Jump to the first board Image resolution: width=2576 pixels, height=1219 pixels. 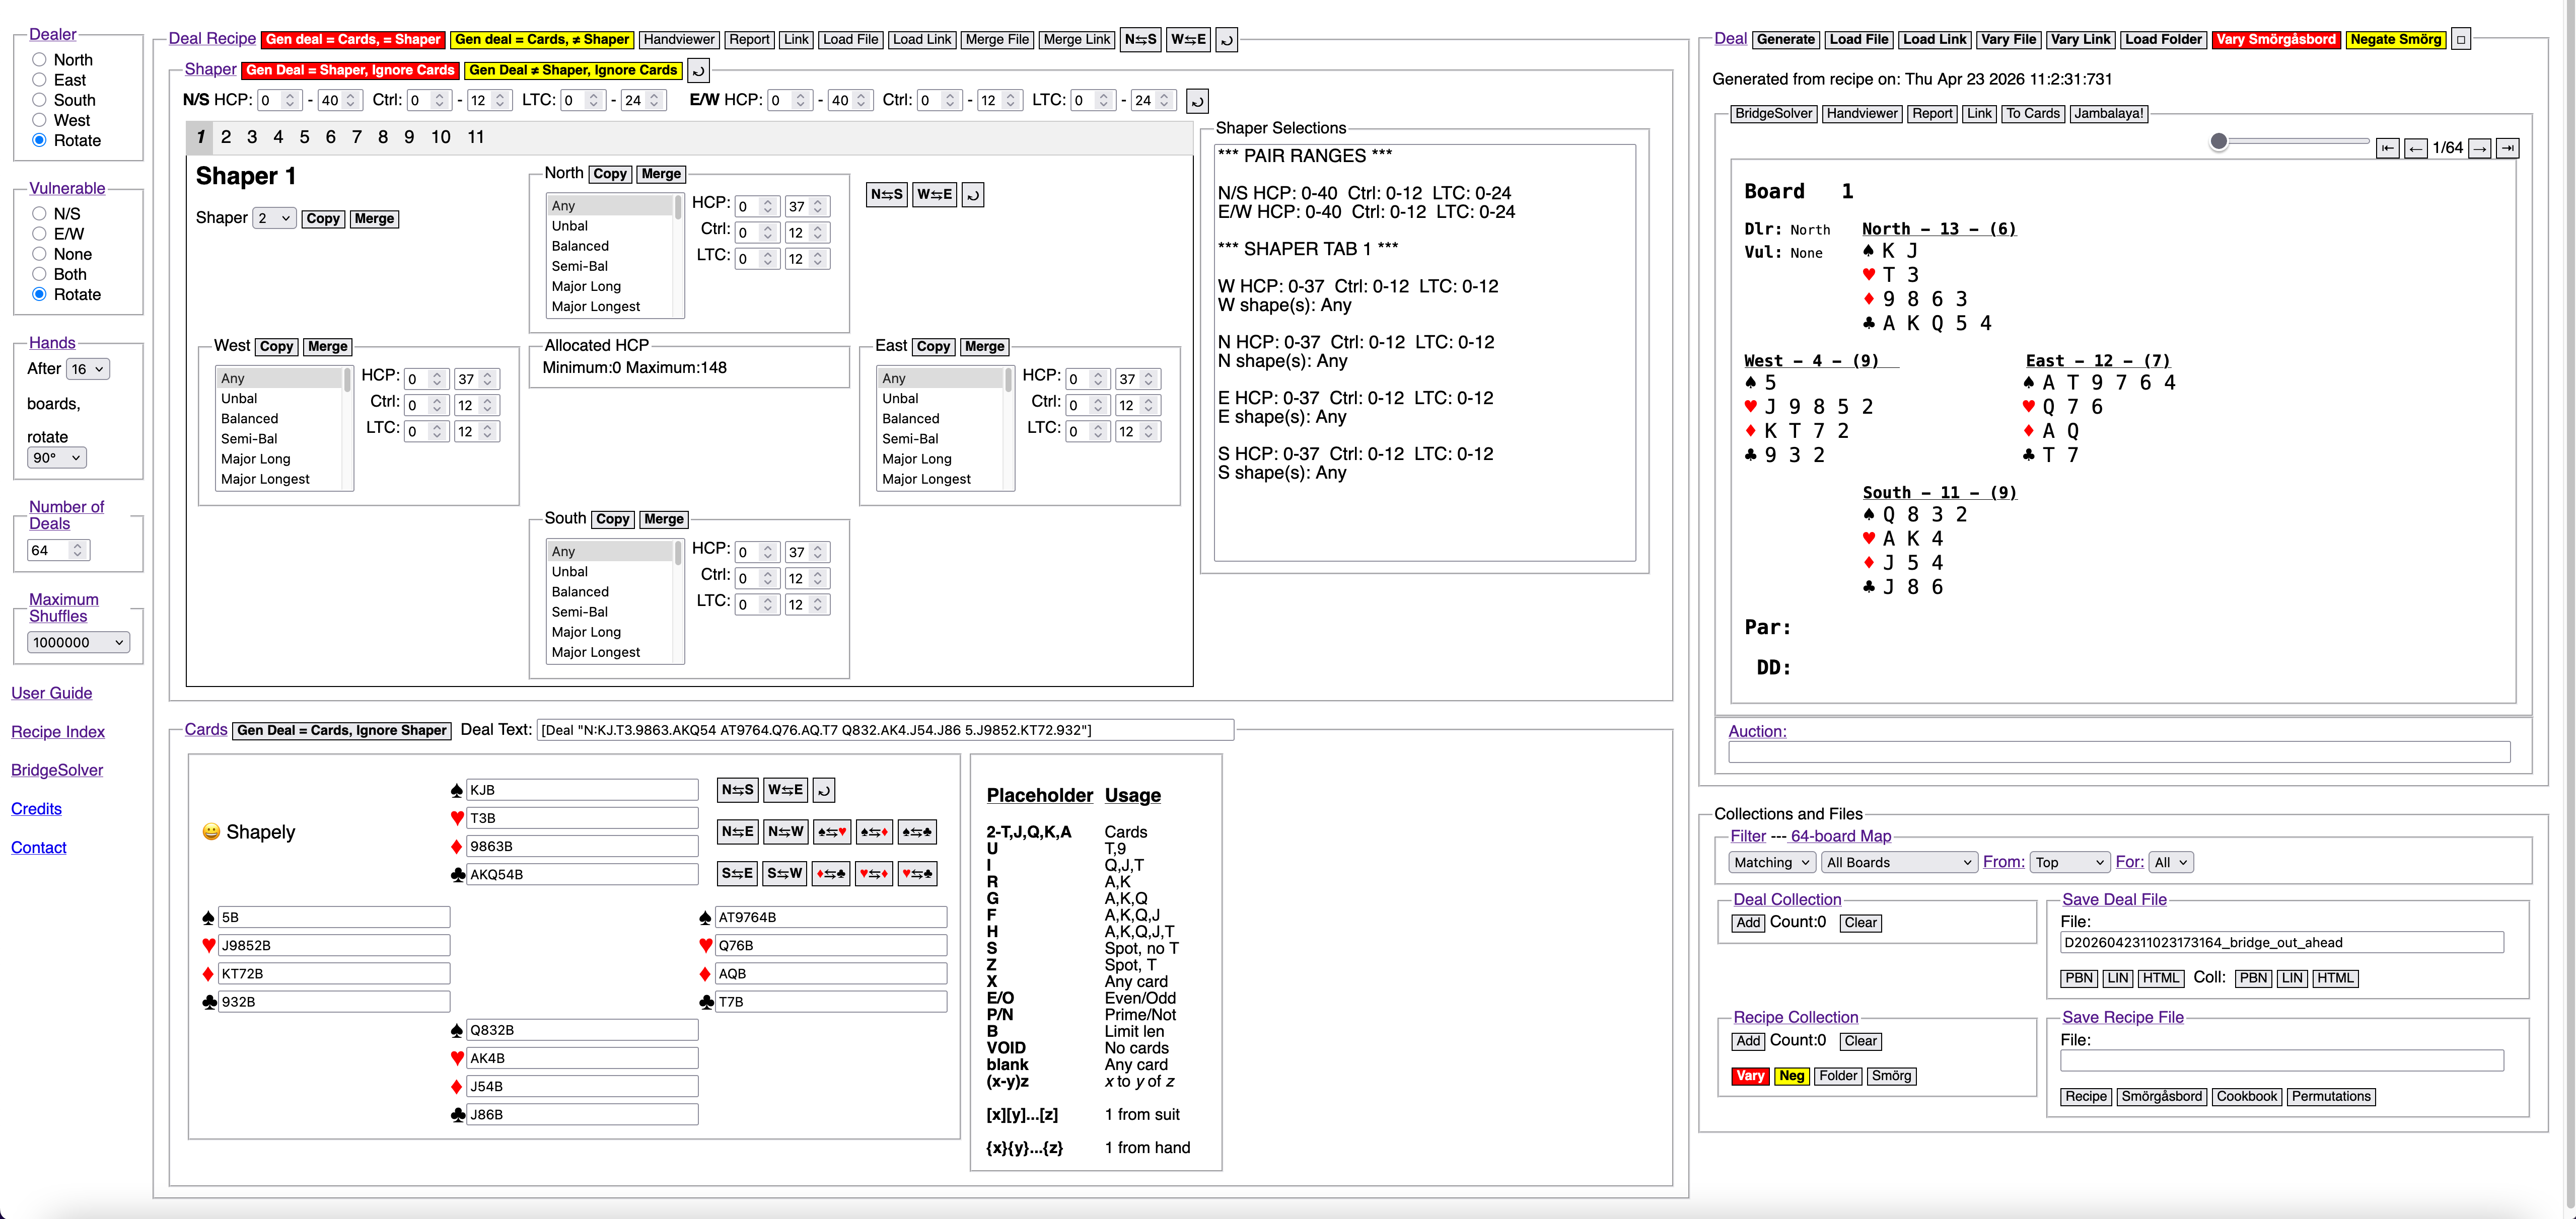(2387, 148)
